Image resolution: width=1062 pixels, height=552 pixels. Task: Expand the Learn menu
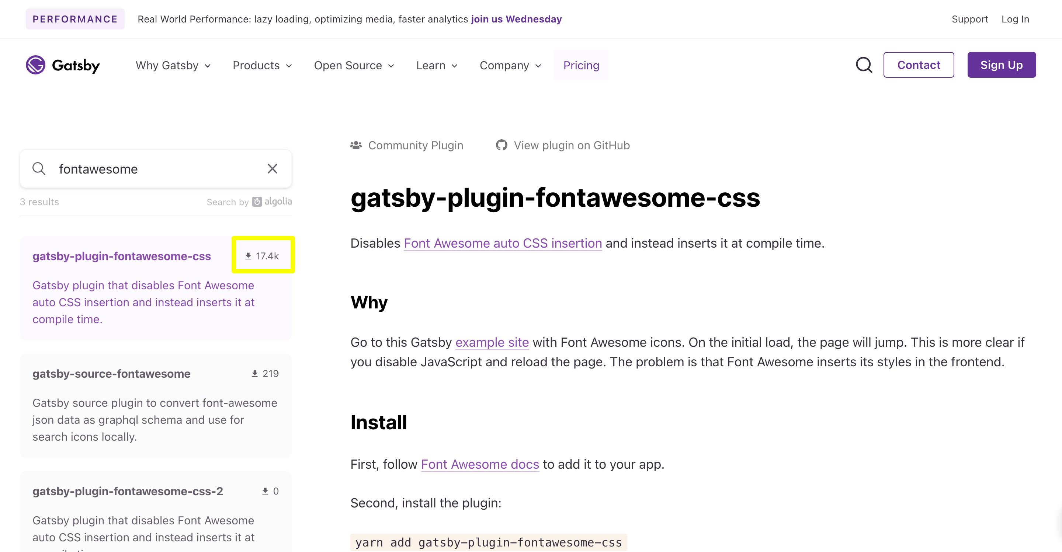[437, 66]
